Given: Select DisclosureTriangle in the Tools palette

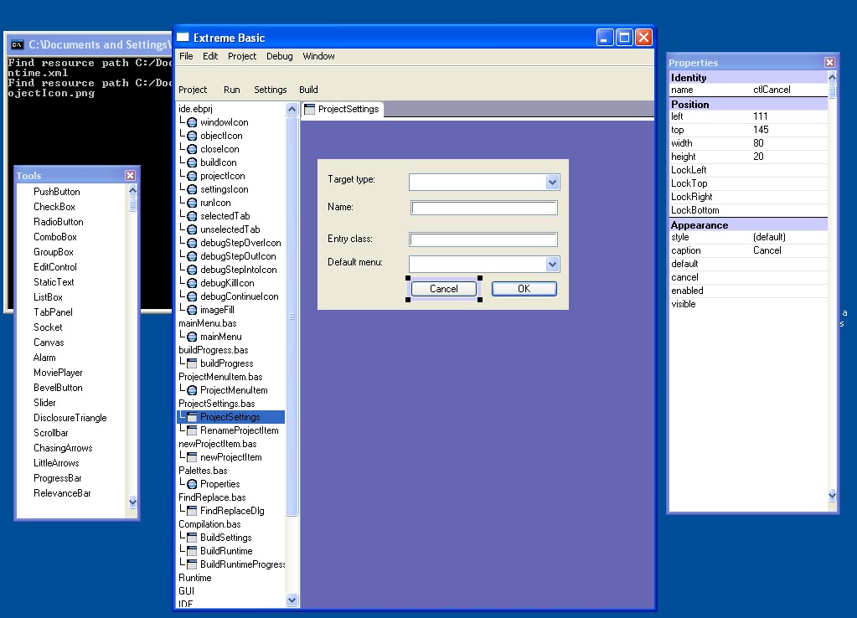Looking at the screenshot, I should [70, 418].
